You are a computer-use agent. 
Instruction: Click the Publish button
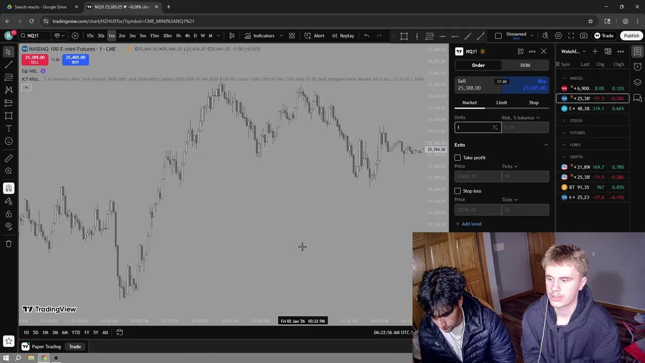pos(631,36)
